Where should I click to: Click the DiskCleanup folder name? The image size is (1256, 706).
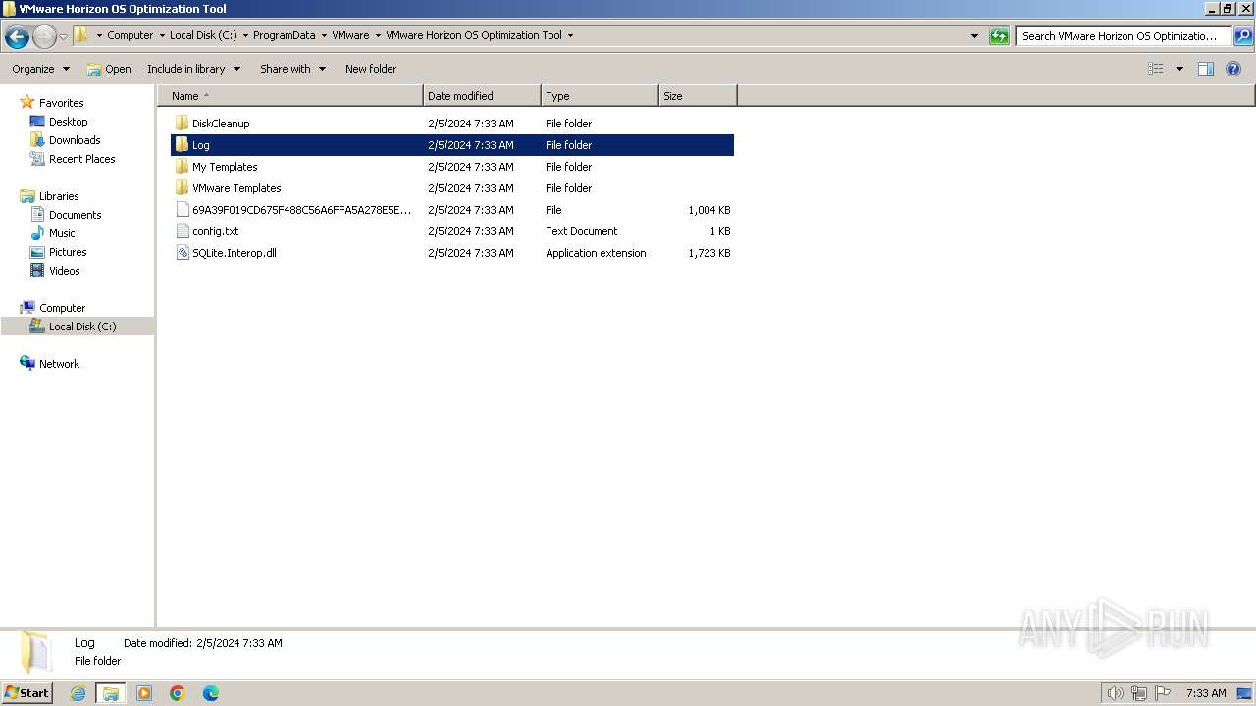click(x=221, y=124)
